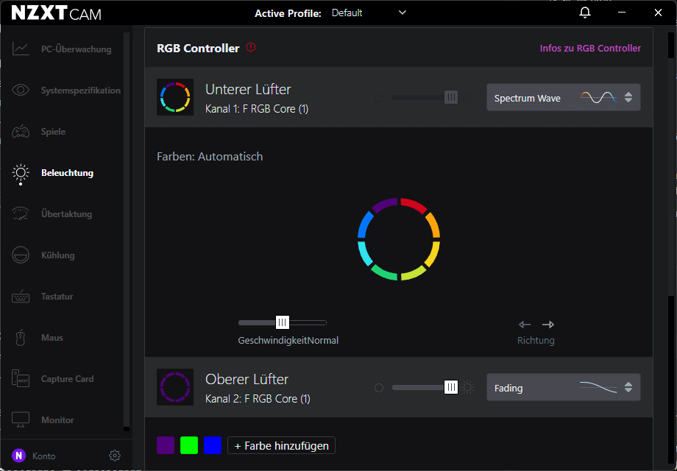This screenshot has height=471, width=677.
Task: Select the green color swatch
Action: [x=189, y=445]
